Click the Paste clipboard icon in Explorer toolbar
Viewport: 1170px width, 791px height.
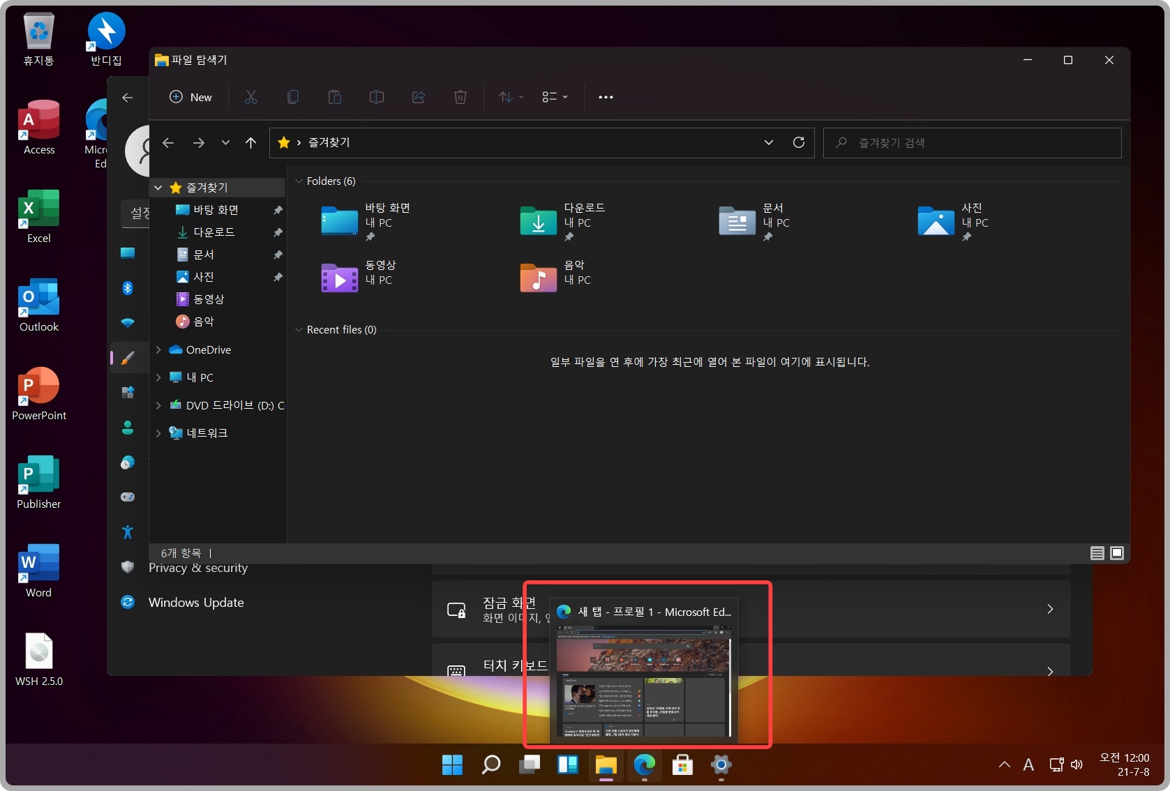(335, 97)
